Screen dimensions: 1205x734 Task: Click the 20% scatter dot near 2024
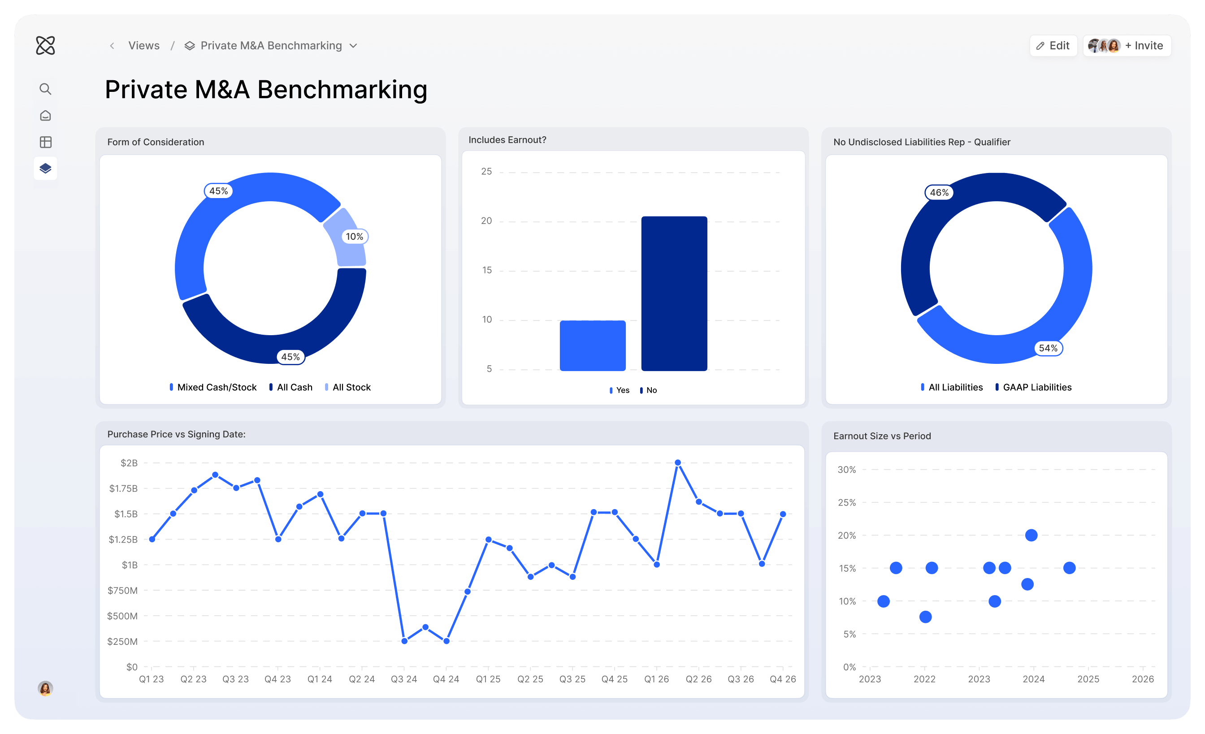[x=1031, y=535]
